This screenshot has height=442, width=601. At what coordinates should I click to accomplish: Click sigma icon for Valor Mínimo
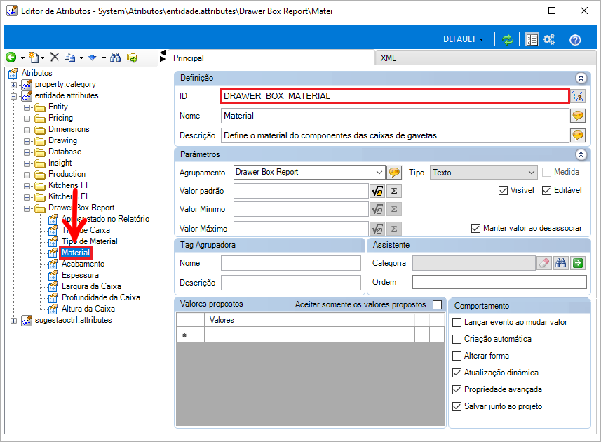[394, 209]
